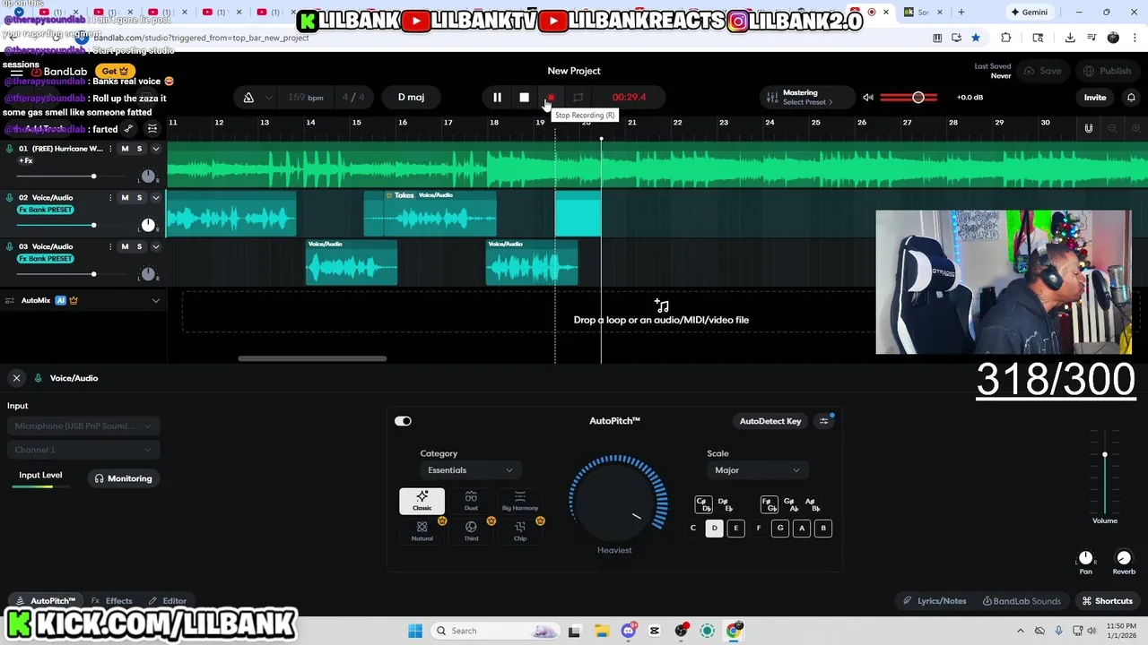Screen dimensions: 1148x645
Task: Open the Microphone input device dropdown
Action: pyautogui.click(x=83, y=426)
